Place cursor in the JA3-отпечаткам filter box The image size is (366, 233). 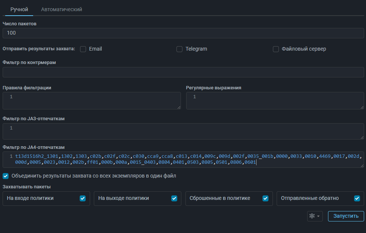(183, 131)
